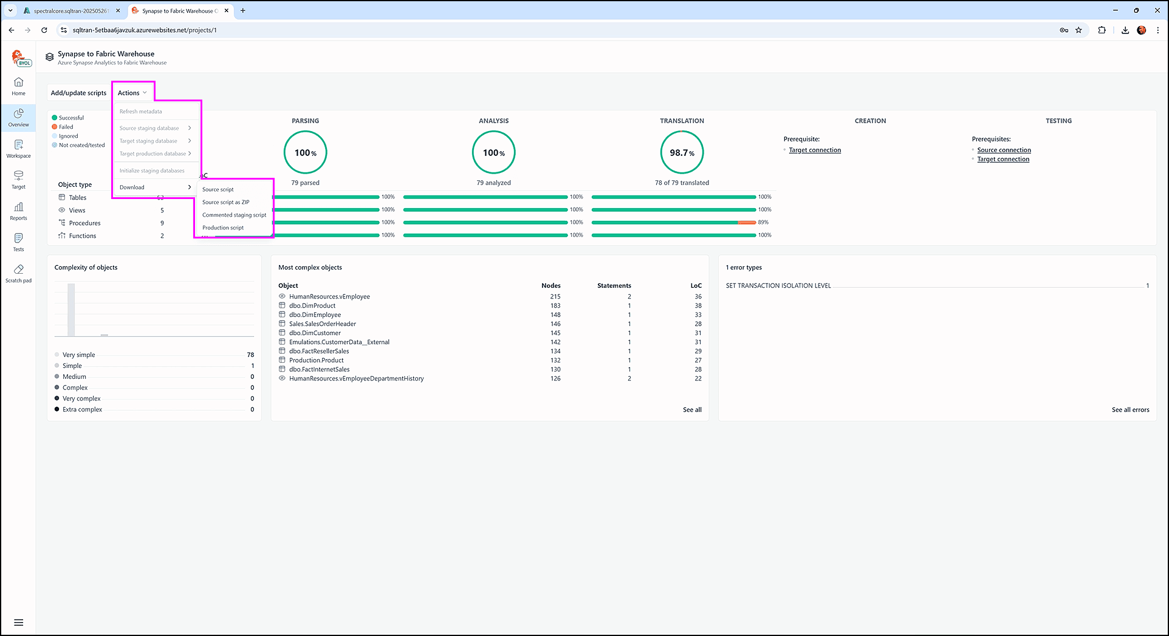Click the hamburger menu icon at bottom left
Image resolution: width=1169 pixels, height=636 pixels.
pos(18,622)
